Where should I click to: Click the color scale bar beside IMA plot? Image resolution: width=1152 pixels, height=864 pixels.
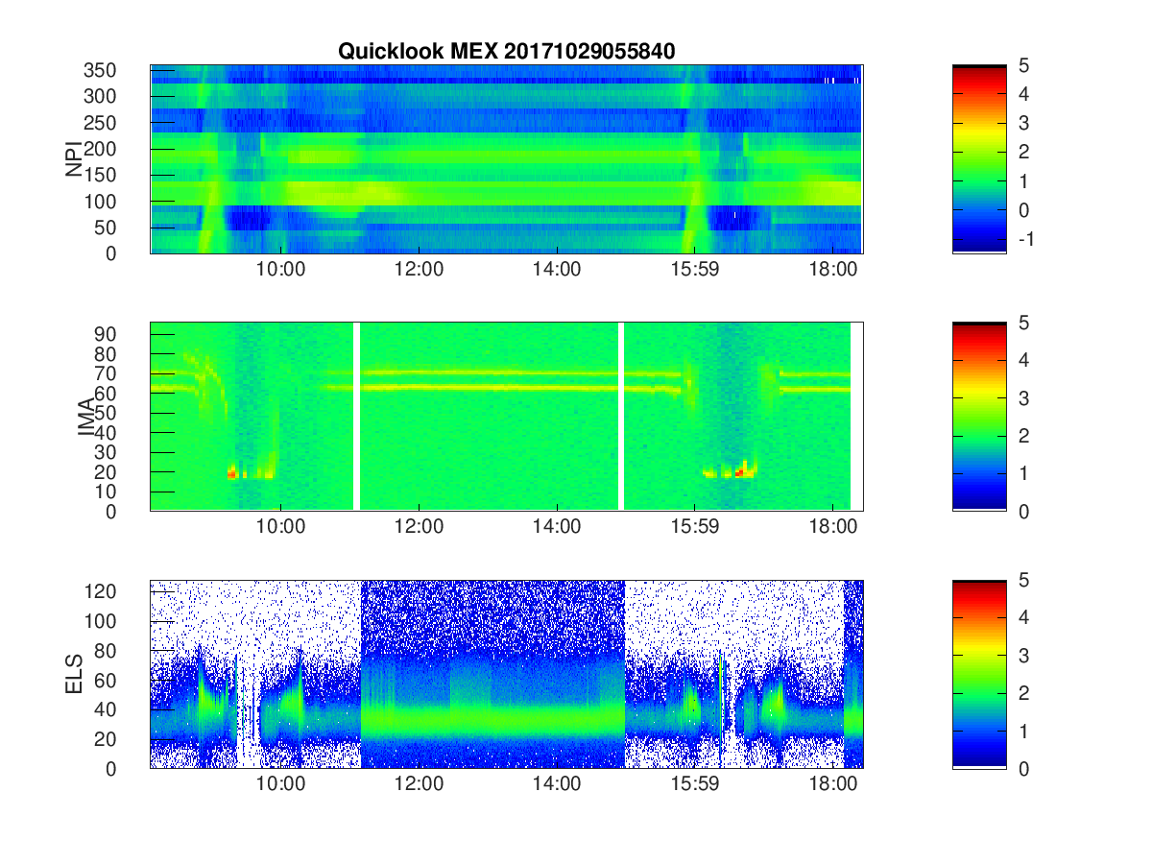pyautogui.click(x=979, y=417)
